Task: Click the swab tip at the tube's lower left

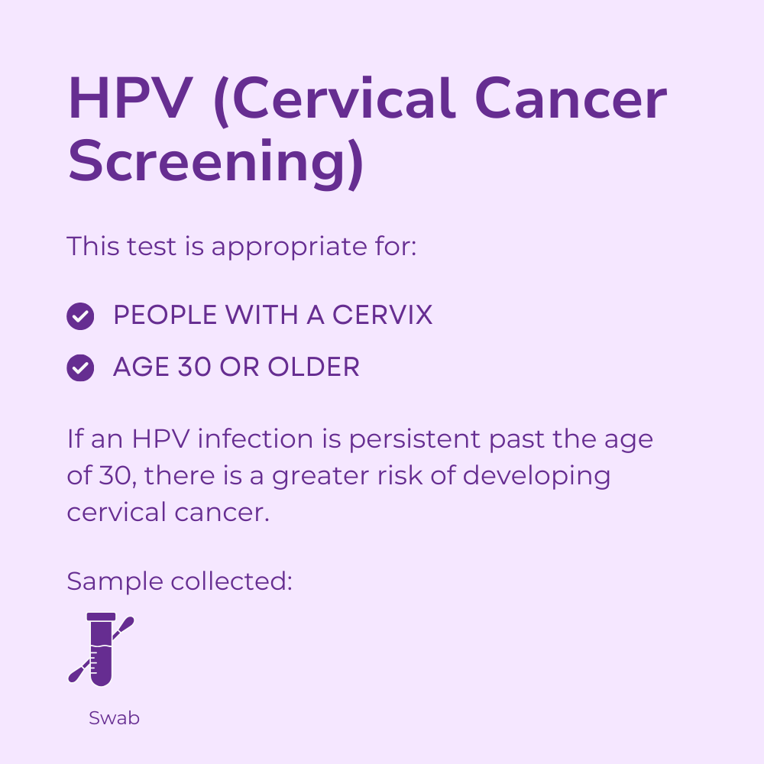Action: click(x=75, y=675)
